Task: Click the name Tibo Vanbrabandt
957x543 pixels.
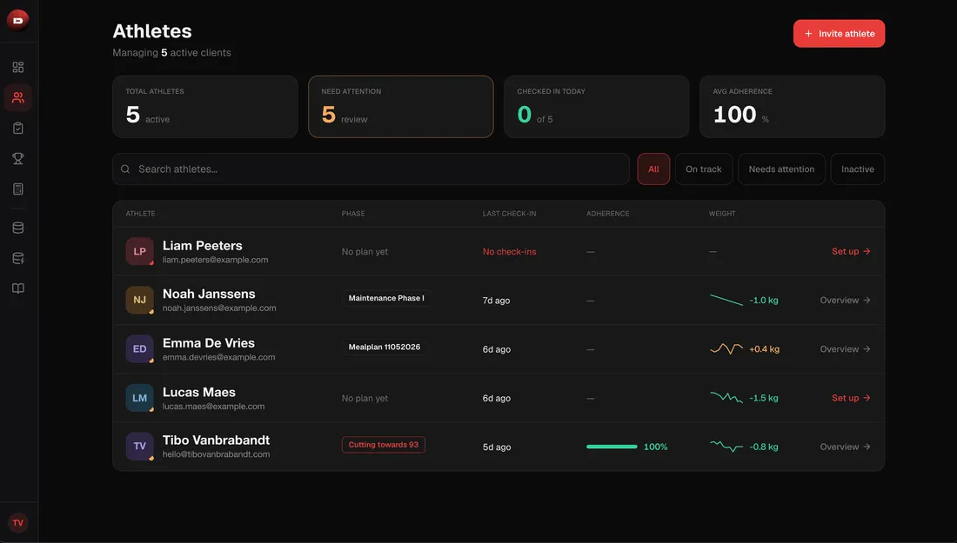Action: 216,440
